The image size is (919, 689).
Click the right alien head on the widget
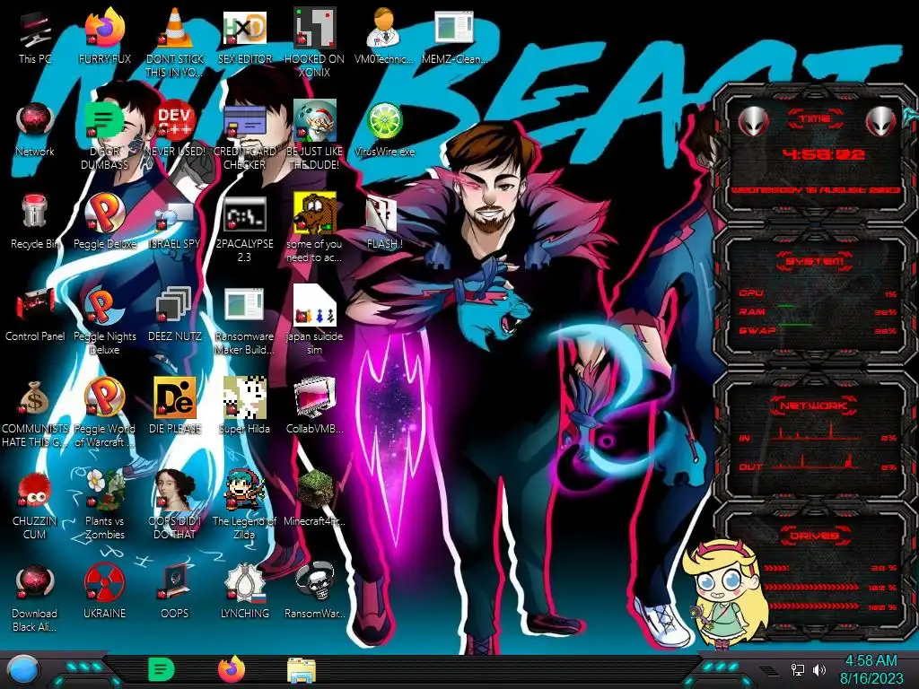(880, 122)
